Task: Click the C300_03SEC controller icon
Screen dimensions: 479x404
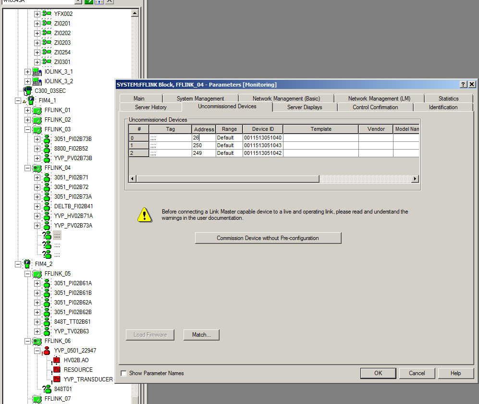Action: (x=28, y=91)
